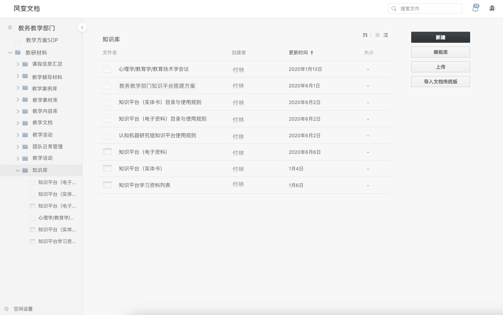Collapse the 教研材料 folder chevron
503x315 pixels.
point(10,52)
